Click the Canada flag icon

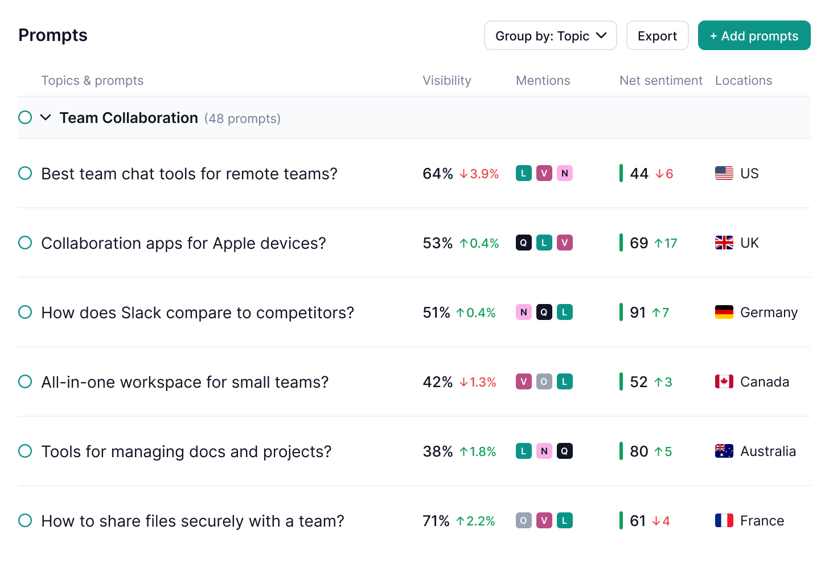[724, 381]
